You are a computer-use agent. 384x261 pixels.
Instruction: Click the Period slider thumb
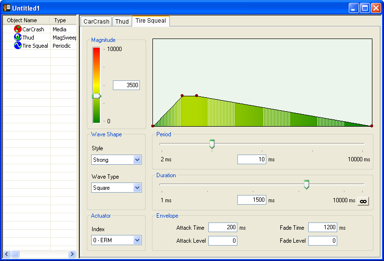212,144
